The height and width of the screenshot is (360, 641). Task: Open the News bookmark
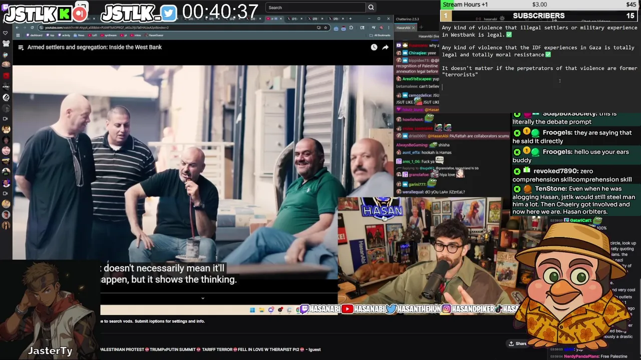pyautogui.click(x=79, y=35)
